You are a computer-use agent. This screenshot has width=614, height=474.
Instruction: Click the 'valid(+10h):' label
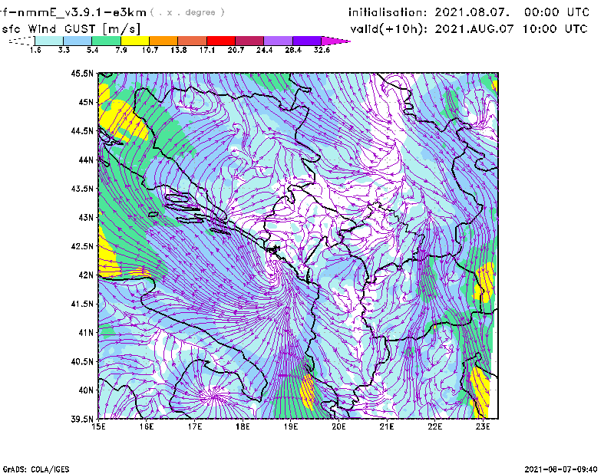389,29
